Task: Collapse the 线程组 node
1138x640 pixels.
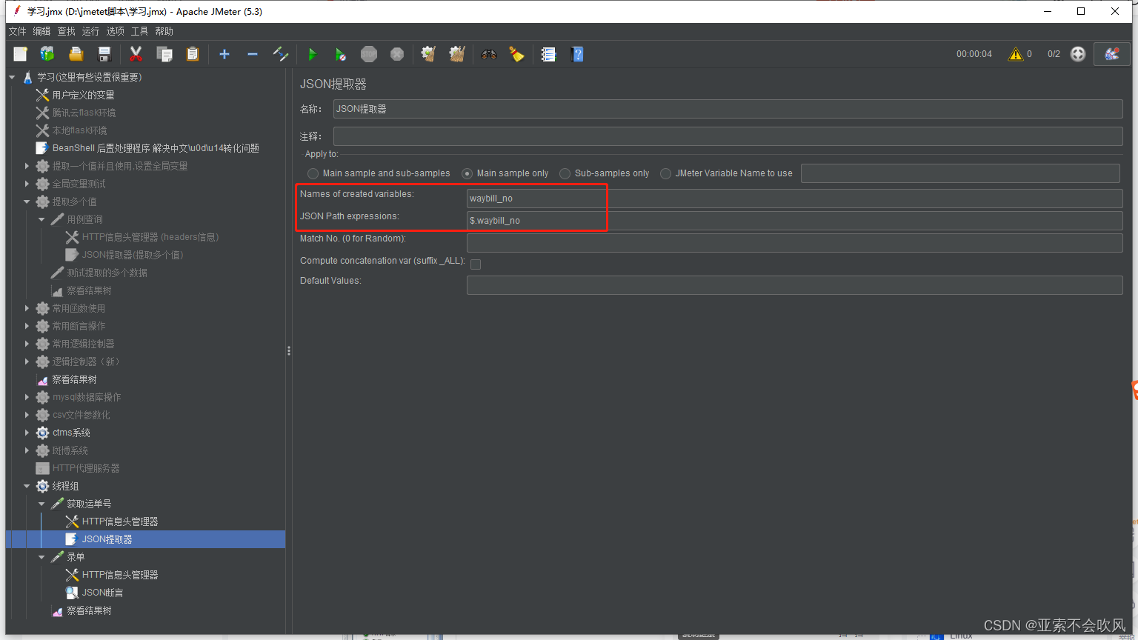Action: tap(27, 486)
